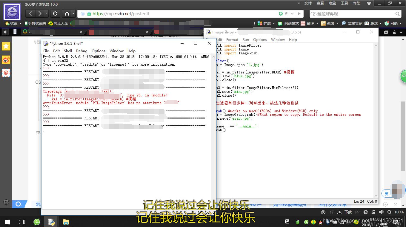Click the 英 input method indicator
Viewport: 406px width, 227px height.
tap(386, 194)
